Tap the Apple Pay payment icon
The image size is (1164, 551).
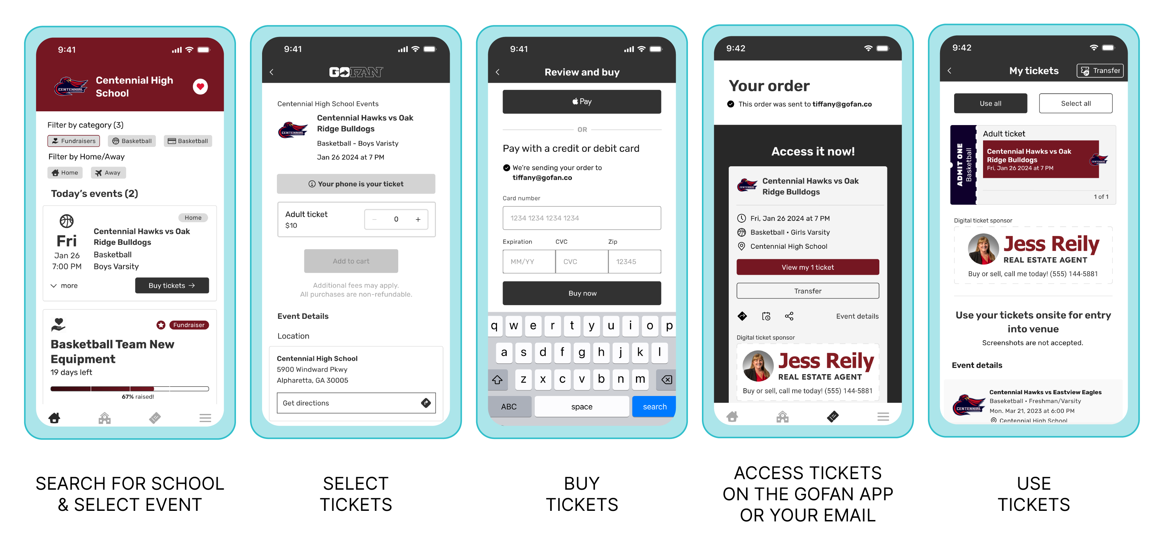coord(583,101)
